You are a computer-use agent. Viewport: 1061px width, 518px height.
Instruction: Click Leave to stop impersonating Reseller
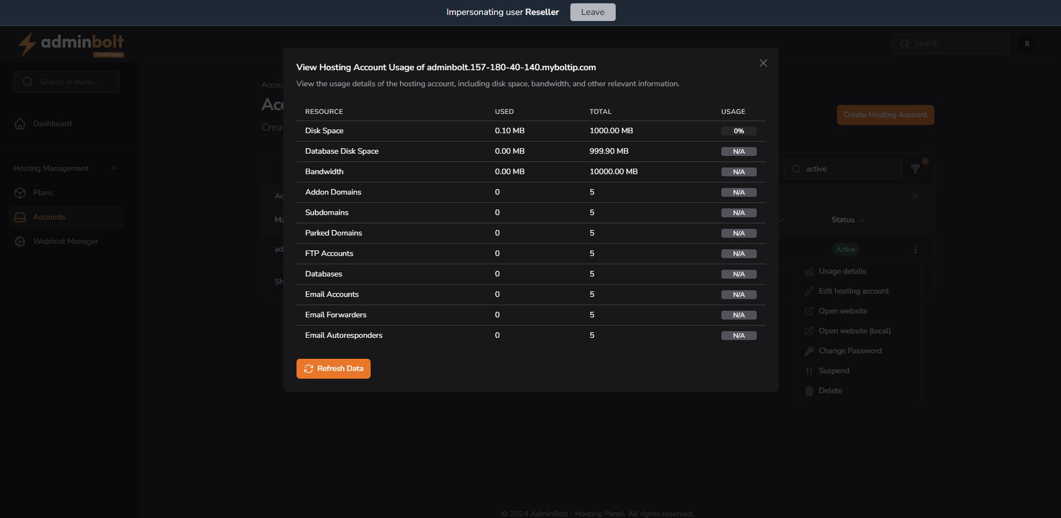pos(592,12)
